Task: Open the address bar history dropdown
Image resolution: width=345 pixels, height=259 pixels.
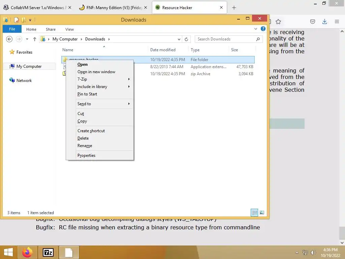Action: coord(179,39)
